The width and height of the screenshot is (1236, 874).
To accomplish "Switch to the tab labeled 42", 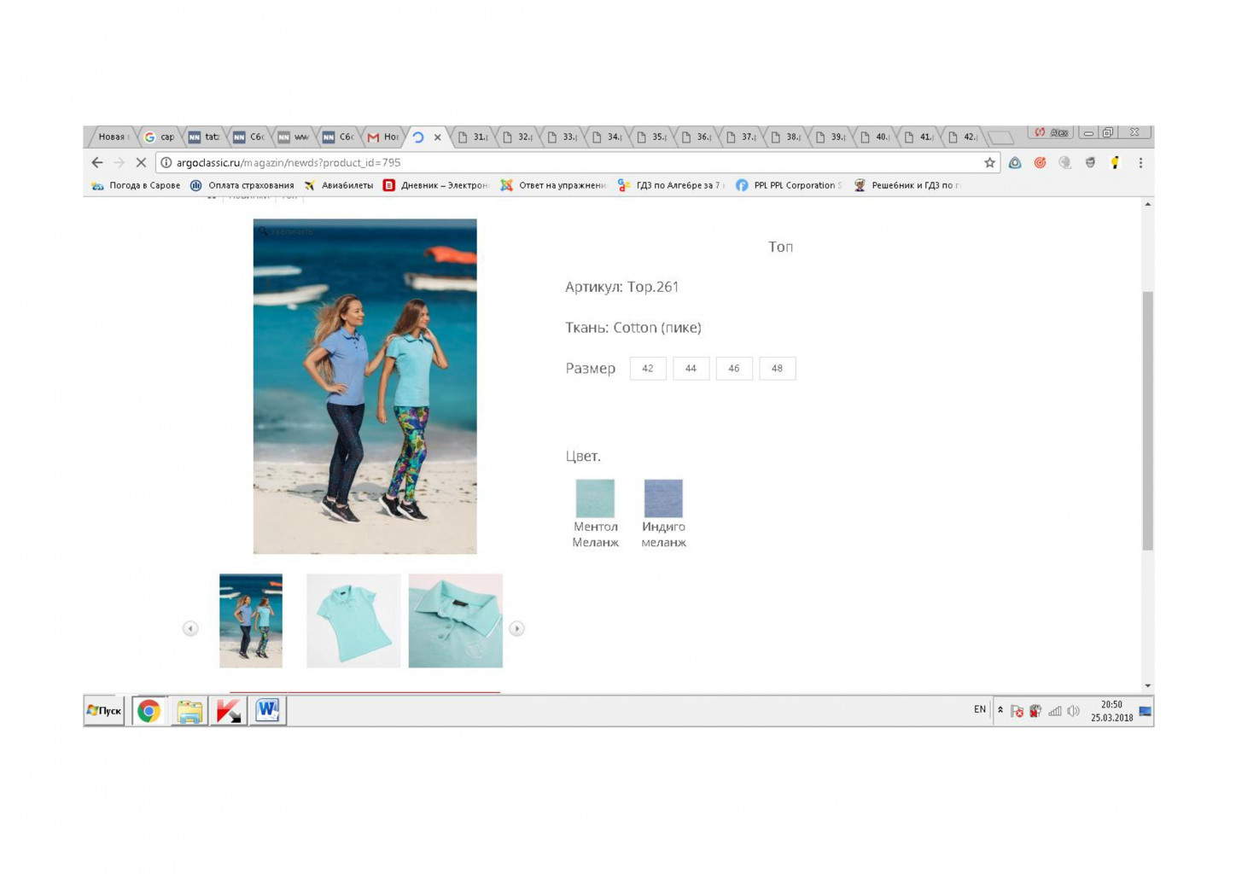I will pyautogui.click(x=963, y=137).
